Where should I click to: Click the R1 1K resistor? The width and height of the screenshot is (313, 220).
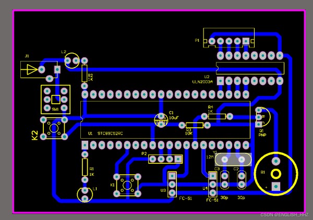point(85,167)
